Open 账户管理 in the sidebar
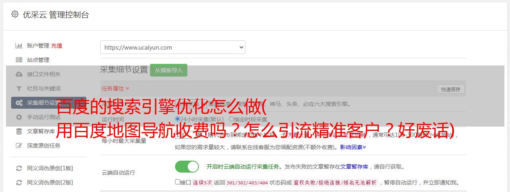 click(x=38, y=46)
